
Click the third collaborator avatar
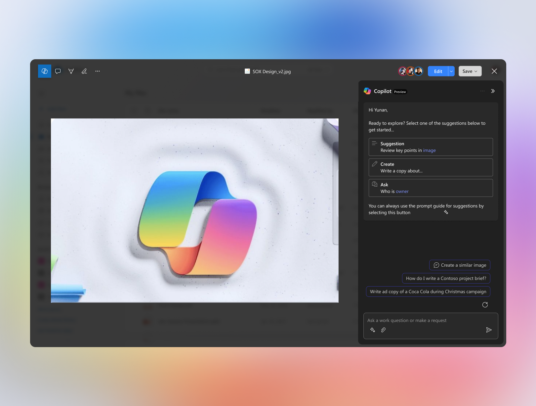click(419, 71)
